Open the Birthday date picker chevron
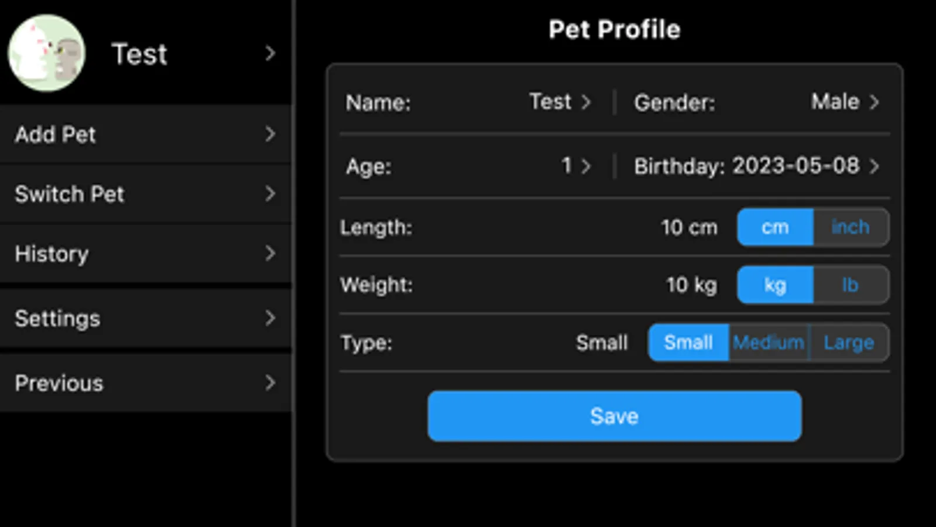 click(x=874, y=166)
